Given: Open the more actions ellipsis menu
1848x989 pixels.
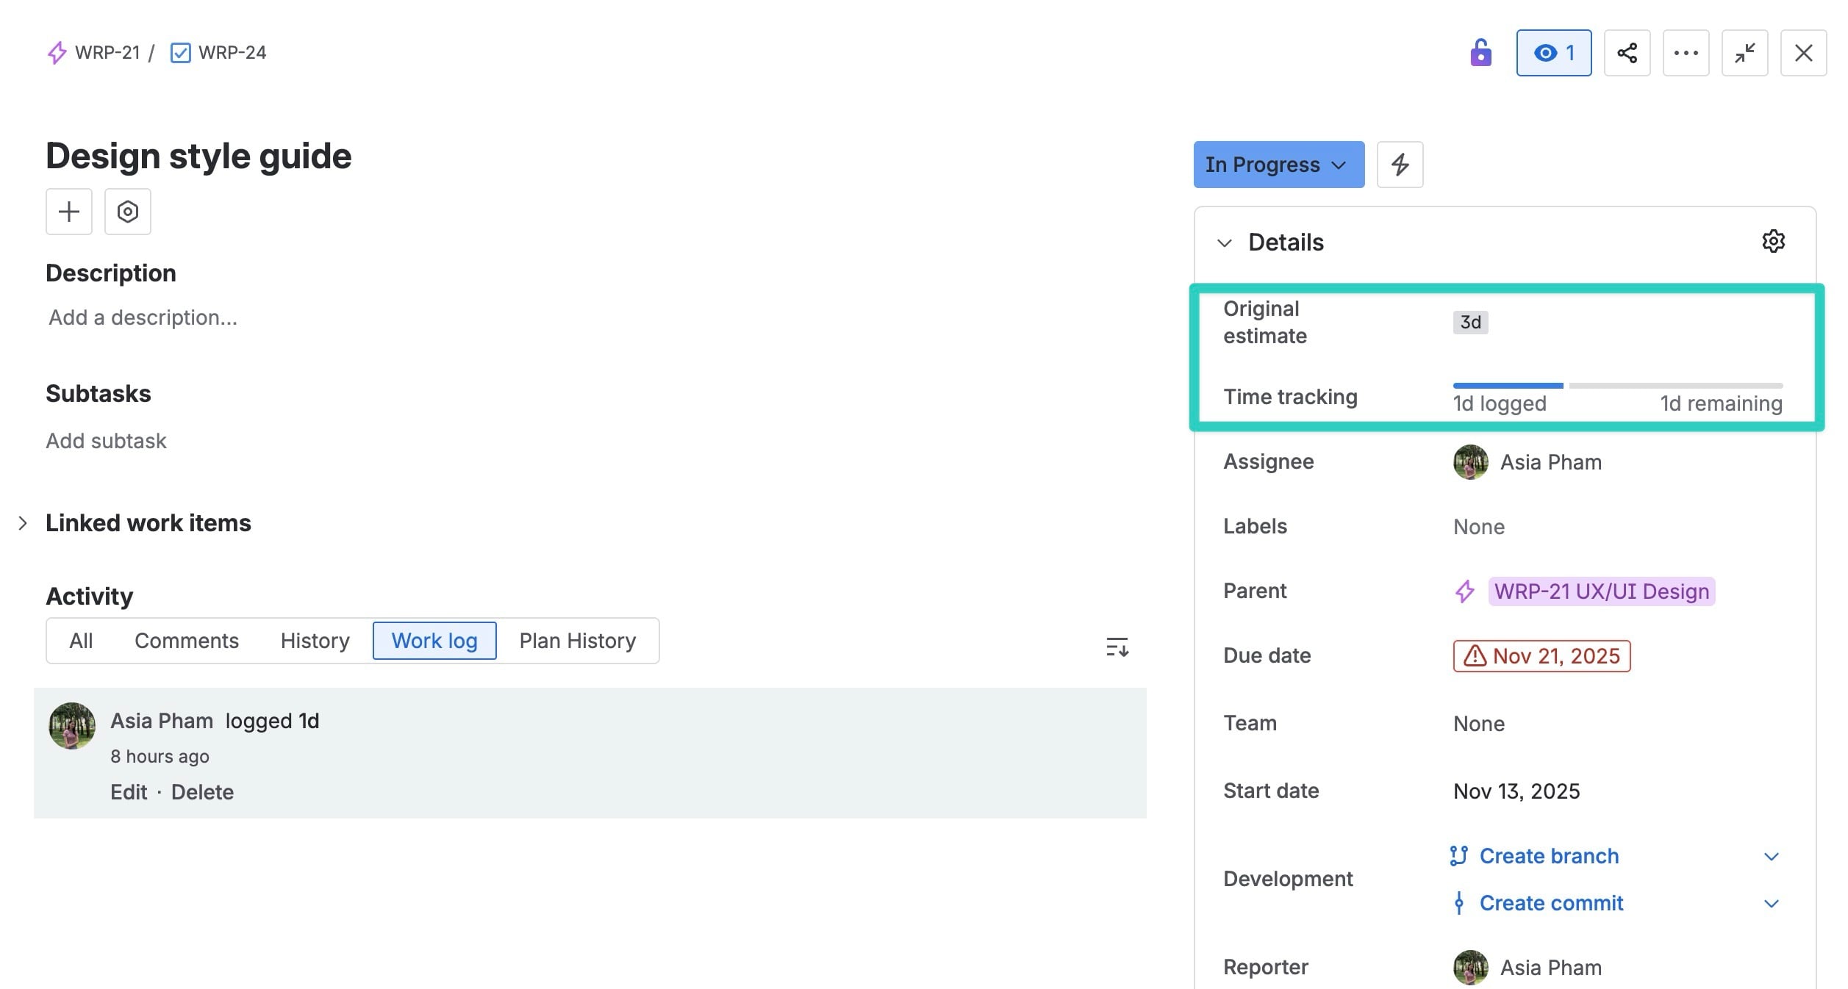Looking at the screenshot, I should pyautogui.click(x=1686, y=53).
